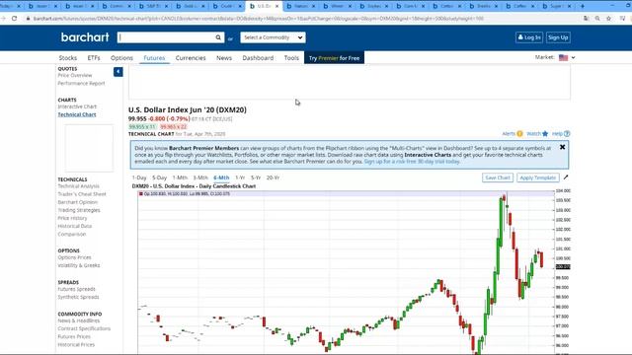Open News & Headlines link
The image size is (632, 355).
pos(79,320)
